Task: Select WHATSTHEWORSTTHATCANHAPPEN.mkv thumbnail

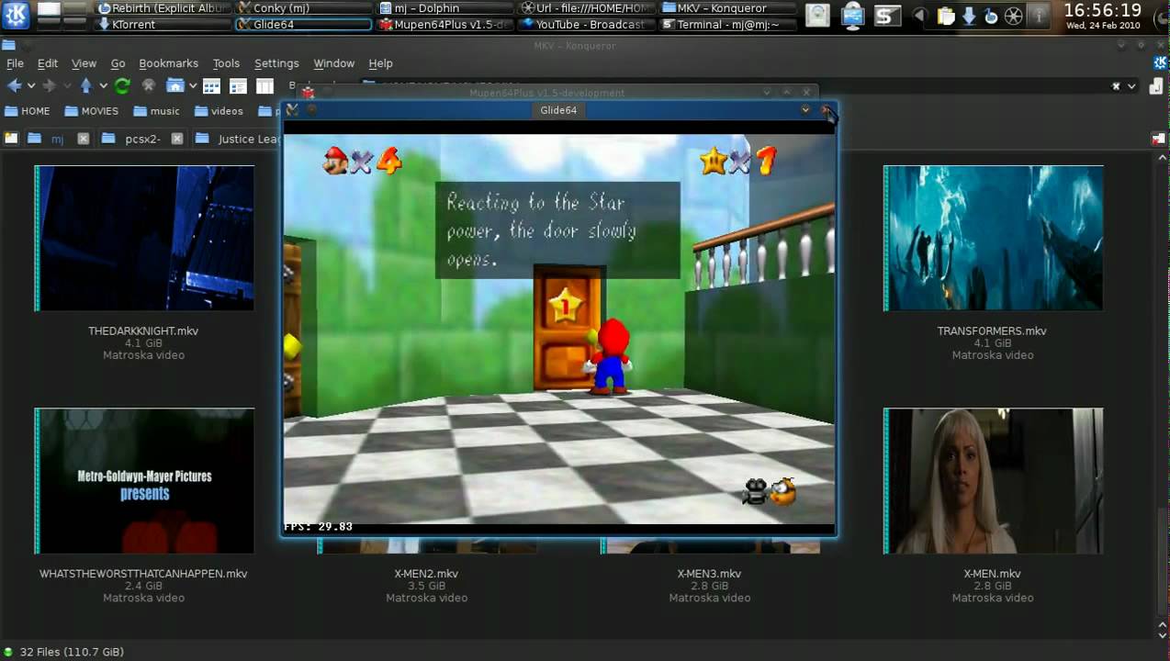Action: click(x=144, y=481)
